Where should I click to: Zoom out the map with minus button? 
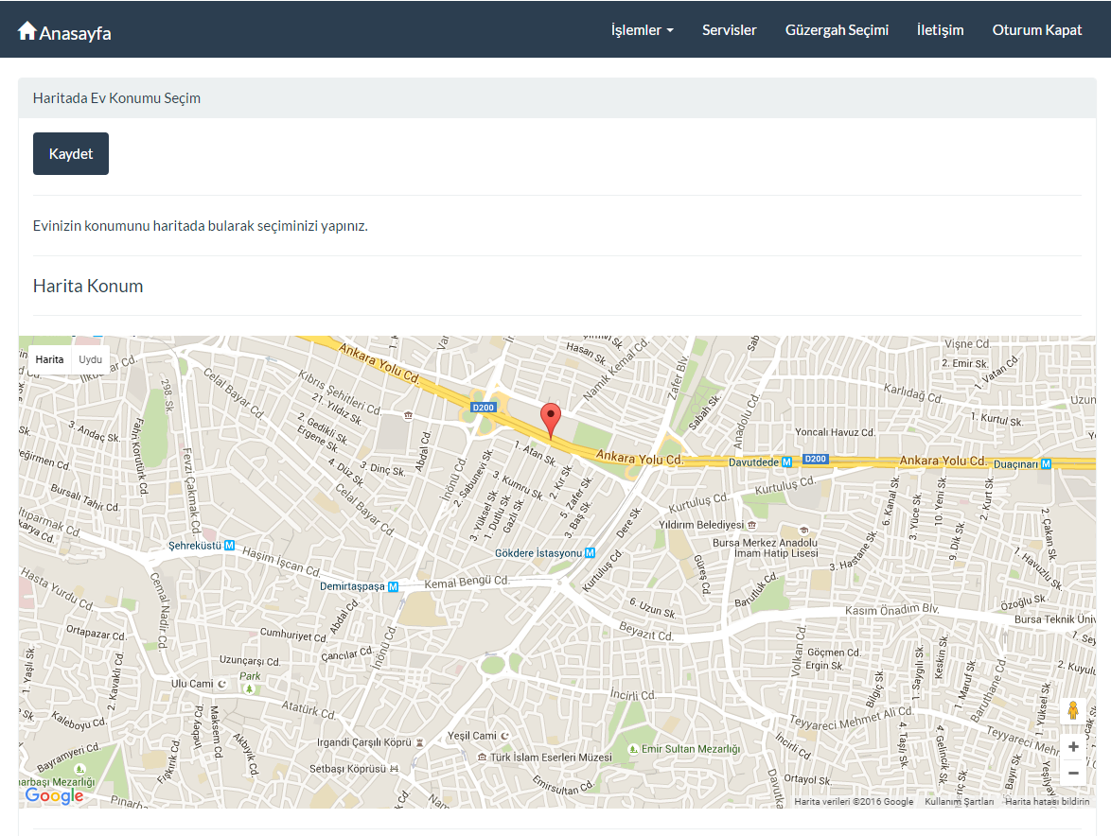(x=1073, y=773)
